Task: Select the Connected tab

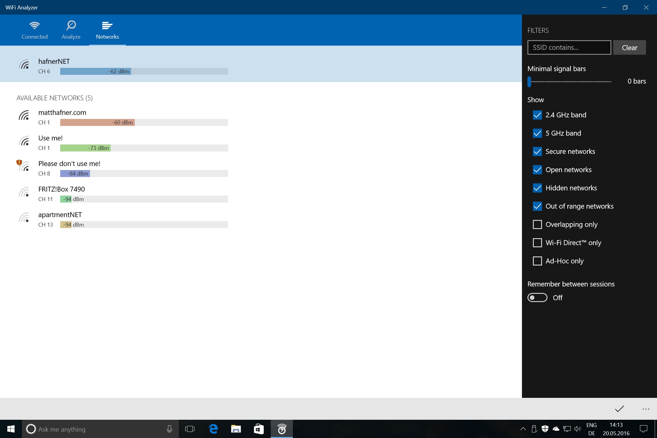Action: [x=34, y=30]
